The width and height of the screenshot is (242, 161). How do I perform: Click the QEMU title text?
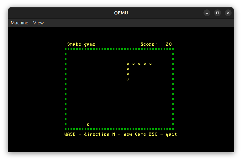[x=121, y=13]
